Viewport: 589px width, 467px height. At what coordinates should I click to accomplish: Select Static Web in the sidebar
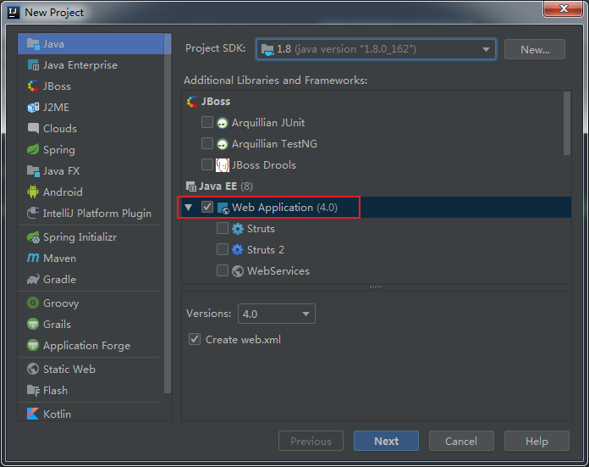tap(69, 370)
